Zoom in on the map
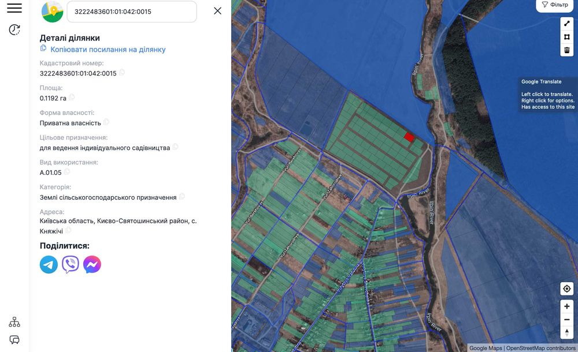Image resolution: width=578 pixels, height=352 pixels. click(x=567, y=306)
